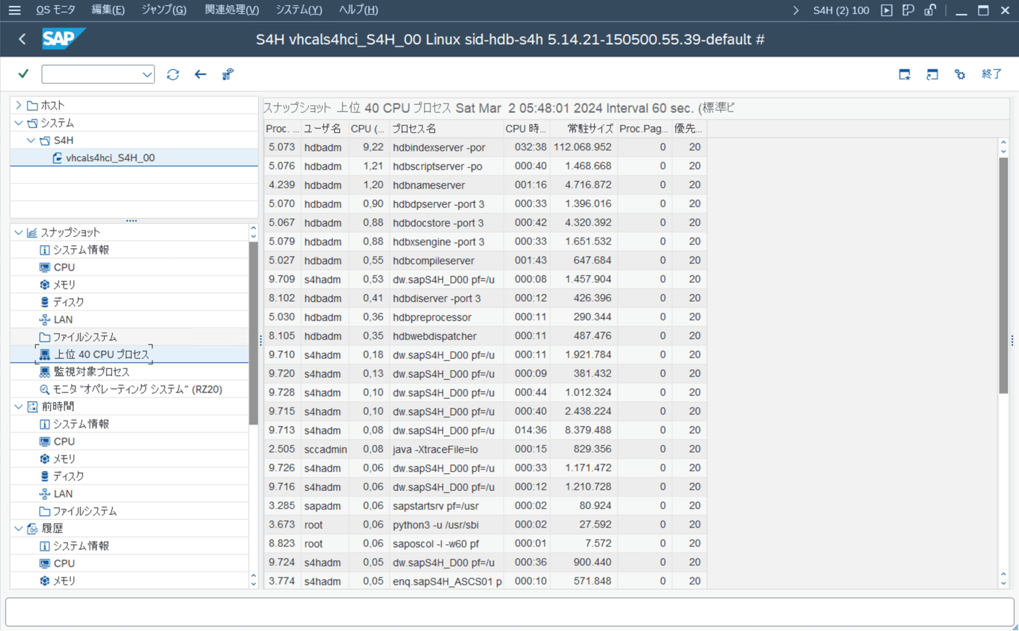Select the hdbindexserver process row
This screenshot has height=631, width=1019.
pyautogui.click(x=438, y=147)
